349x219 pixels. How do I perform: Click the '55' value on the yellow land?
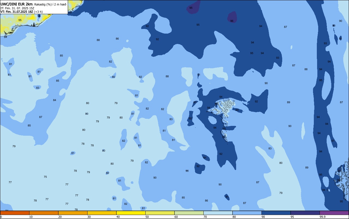(20, 20)
